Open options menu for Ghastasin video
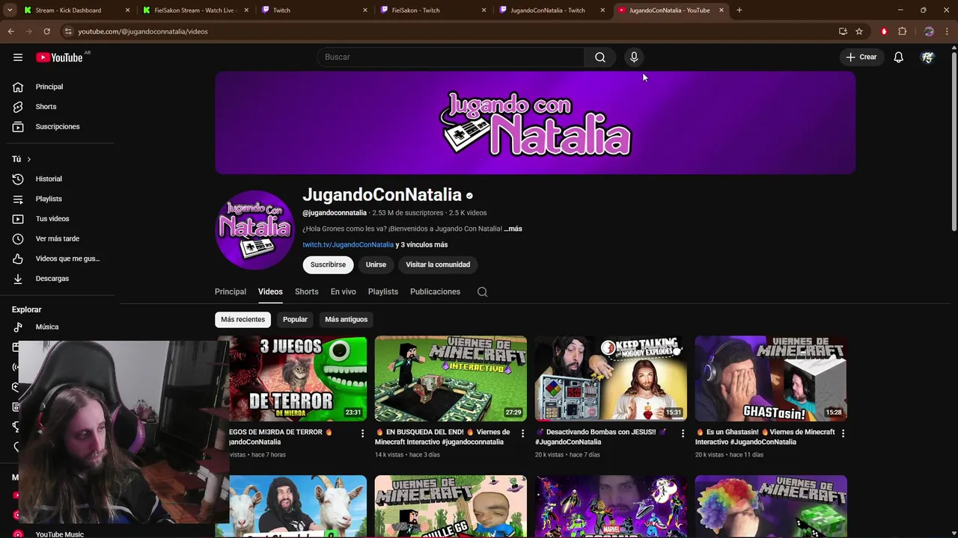The image size is (958, 538). (843, 433)
